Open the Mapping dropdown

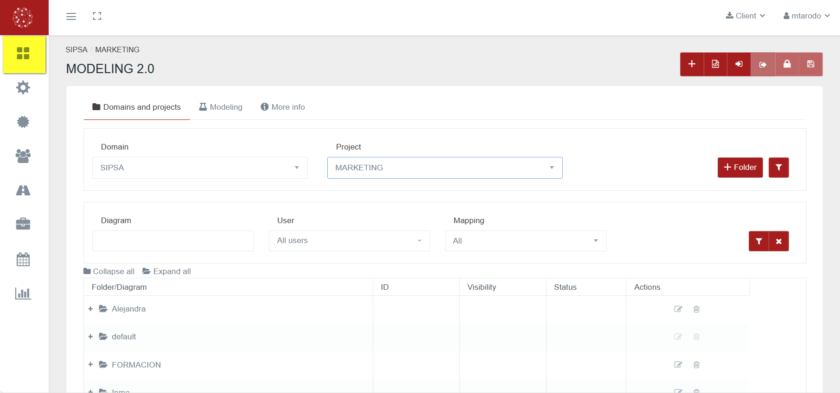click(x=525, y=241)
